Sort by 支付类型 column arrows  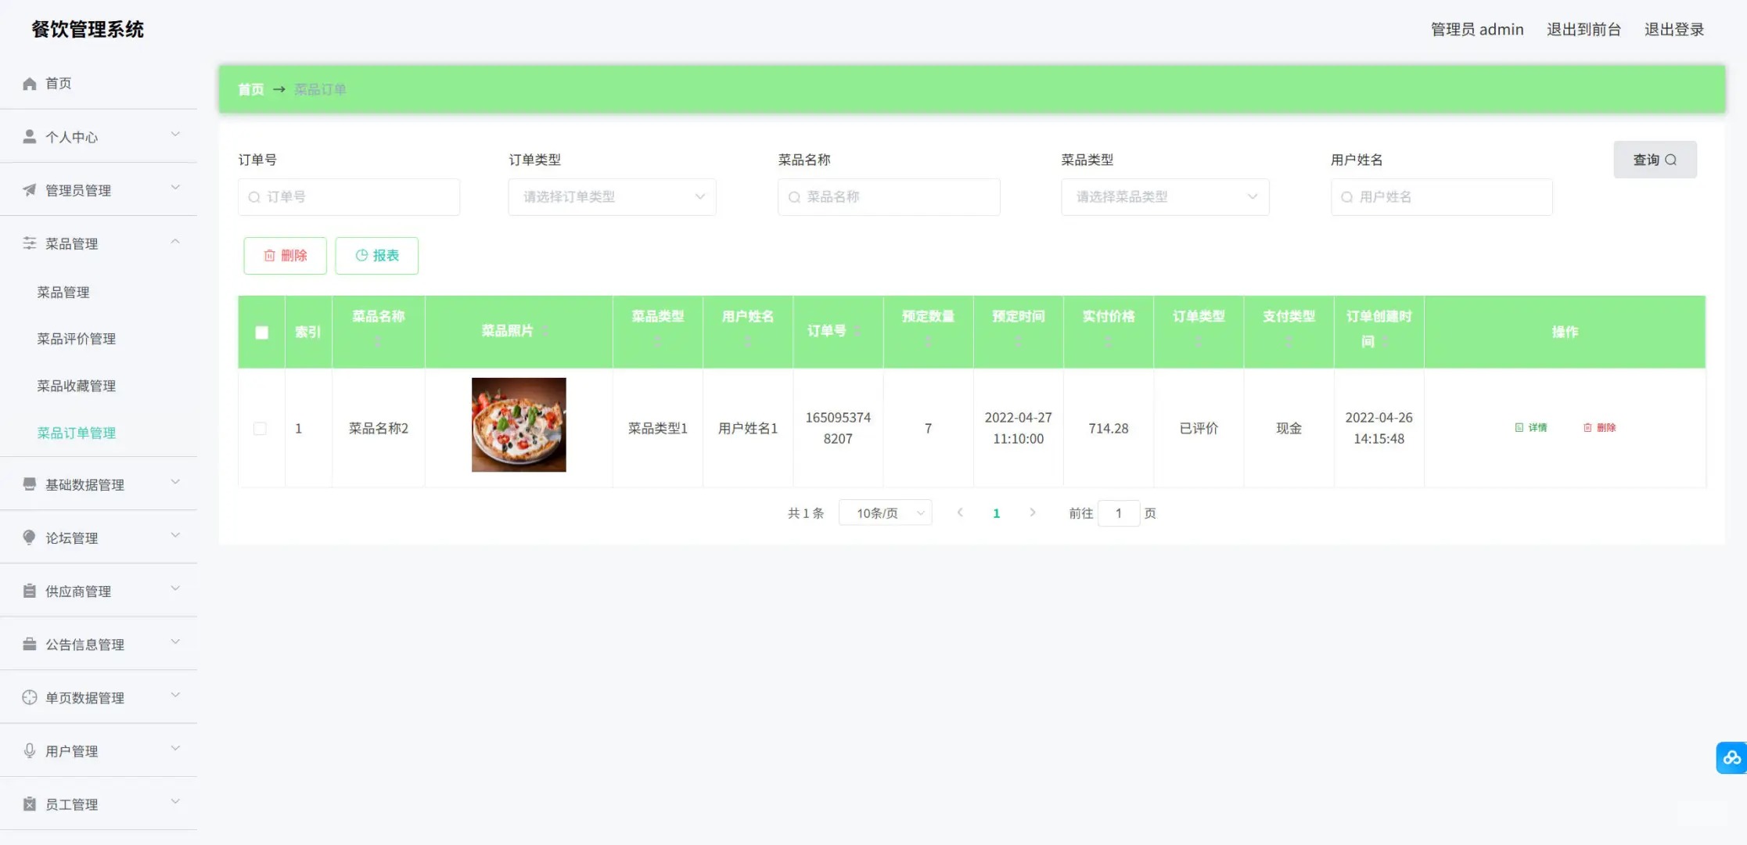[x=1289, y=342]
